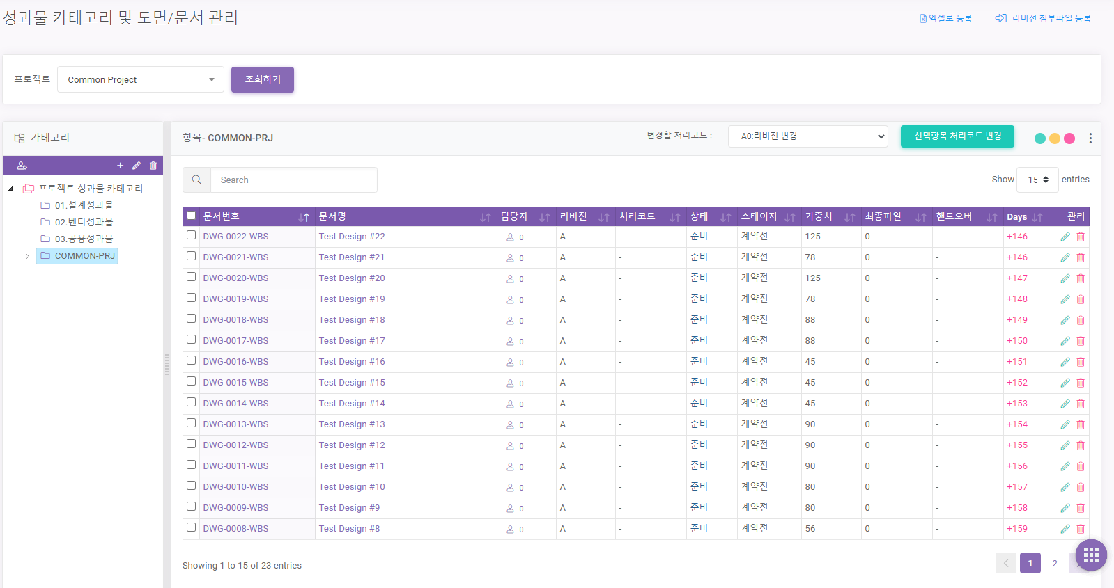1114x588 pixels.
Task: Select the 01.설계성과물 folder
Action: click(x=77, y=205)
